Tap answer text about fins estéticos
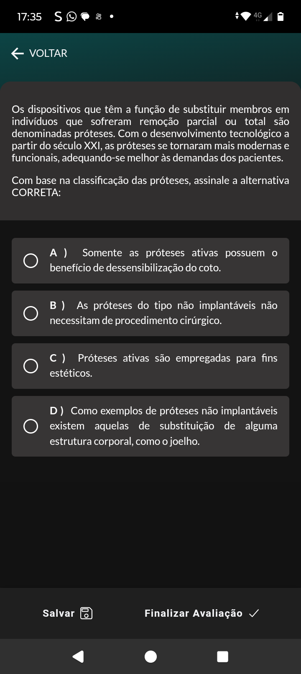The width and height of the screenshot is (301, 674). 163,366
